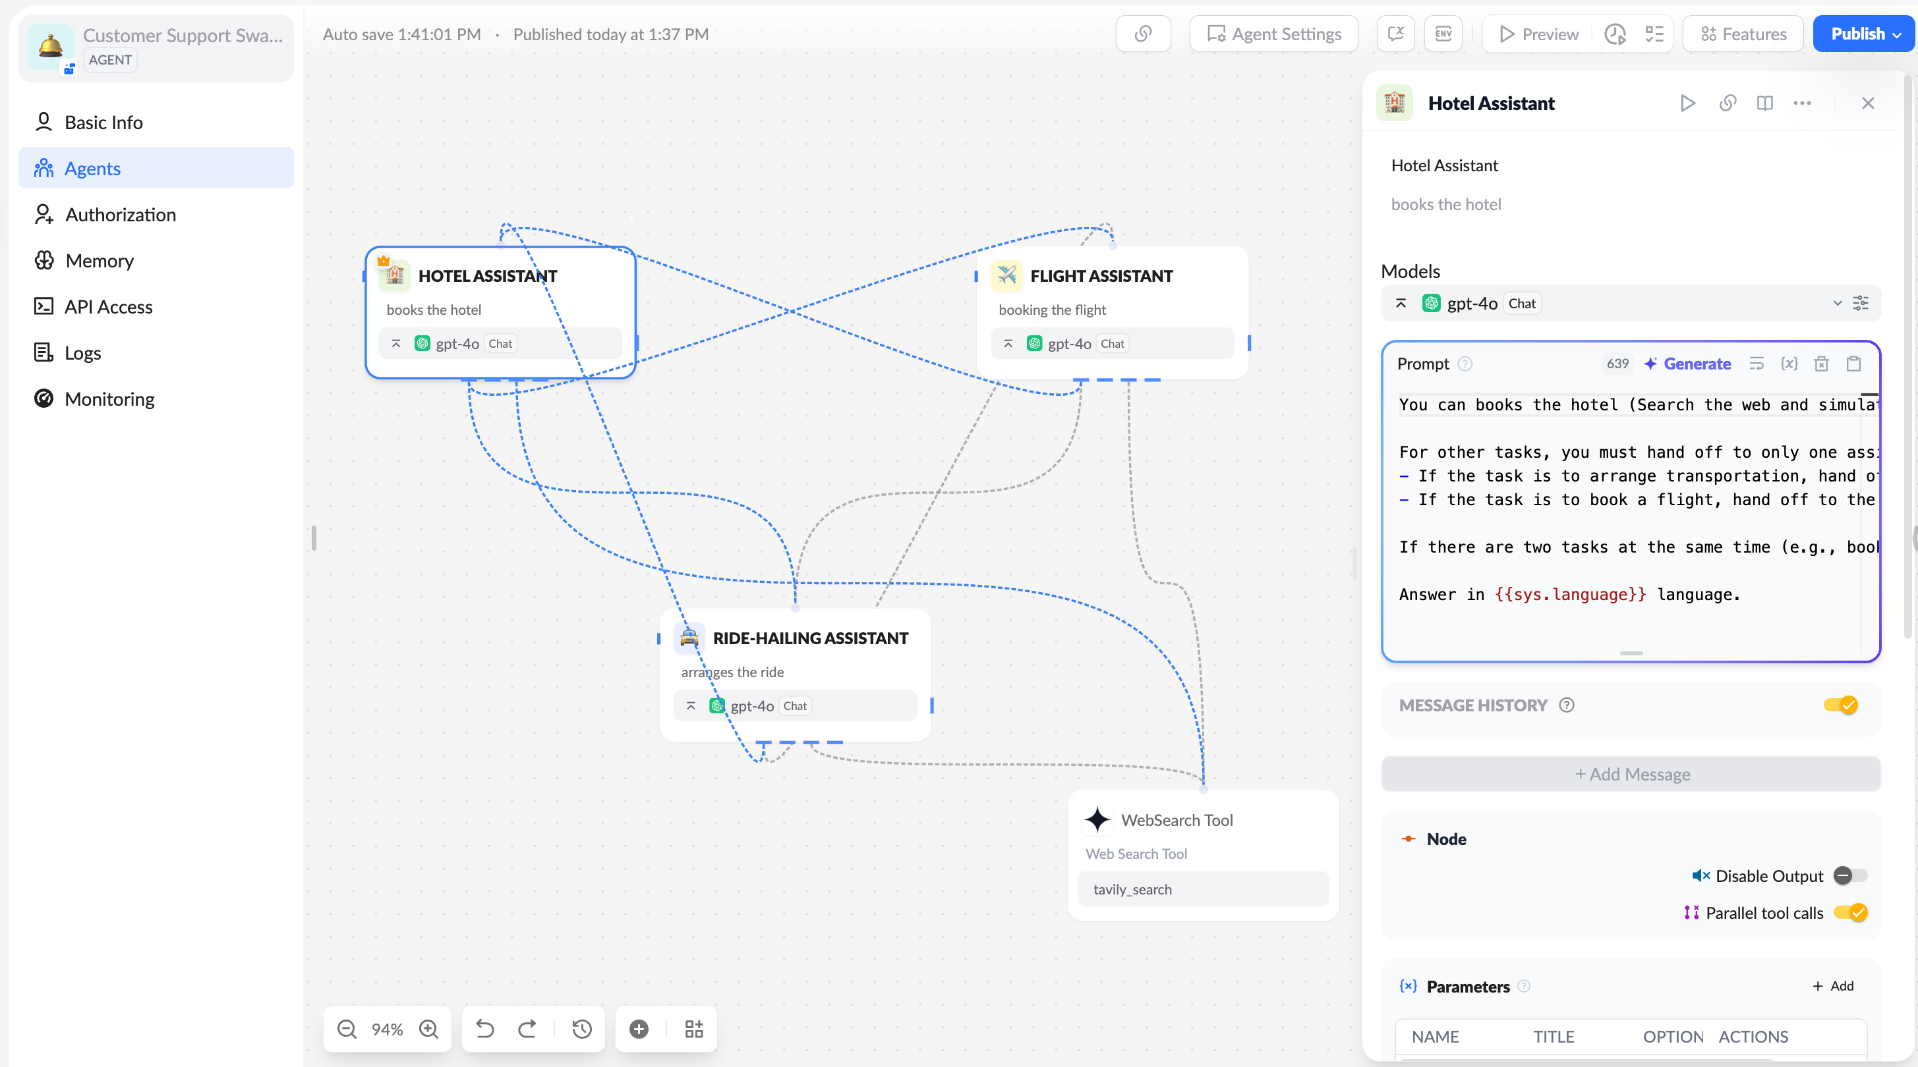Click the zoom out magnifier icon
The image size is (1918, 1067).
pos(347,1029)
